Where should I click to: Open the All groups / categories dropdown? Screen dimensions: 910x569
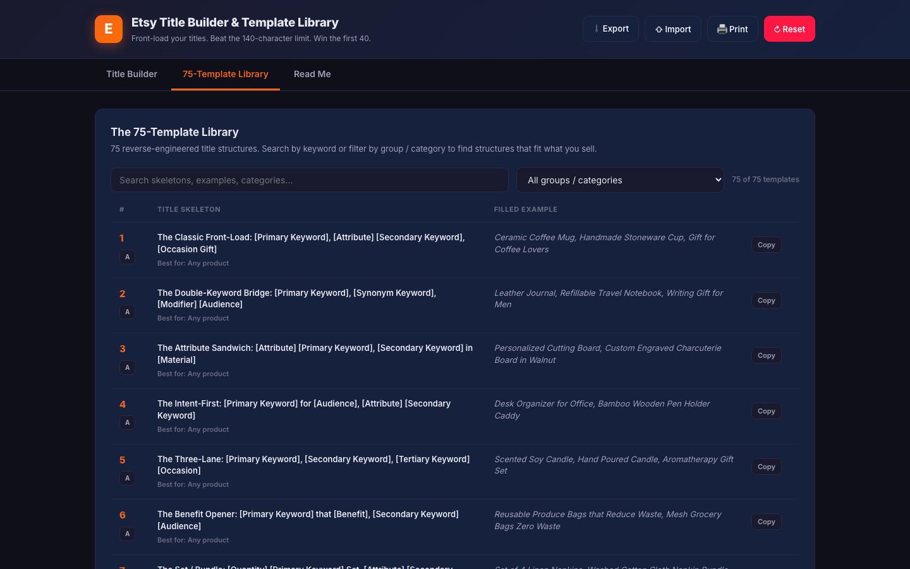click(x=620, y=180)
